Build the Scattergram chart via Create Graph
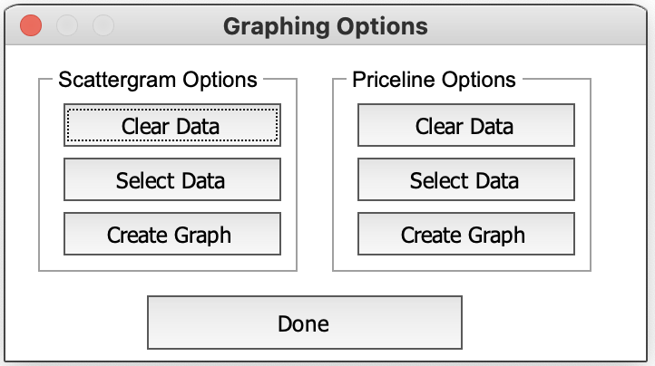This screenshot has height=366, width=655. coord(171,235)
